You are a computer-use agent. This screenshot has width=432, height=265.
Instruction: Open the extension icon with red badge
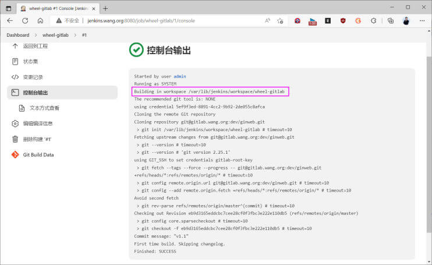pos(313,21)
